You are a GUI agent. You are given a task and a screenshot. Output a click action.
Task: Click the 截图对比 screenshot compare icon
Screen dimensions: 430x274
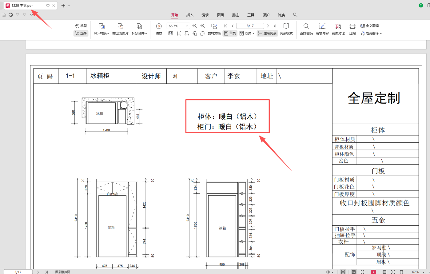338,26
